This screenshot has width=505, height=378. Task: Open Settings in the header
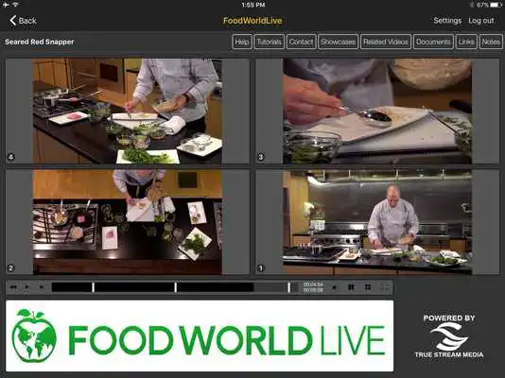pyautogui.click(x=447, y=21)
